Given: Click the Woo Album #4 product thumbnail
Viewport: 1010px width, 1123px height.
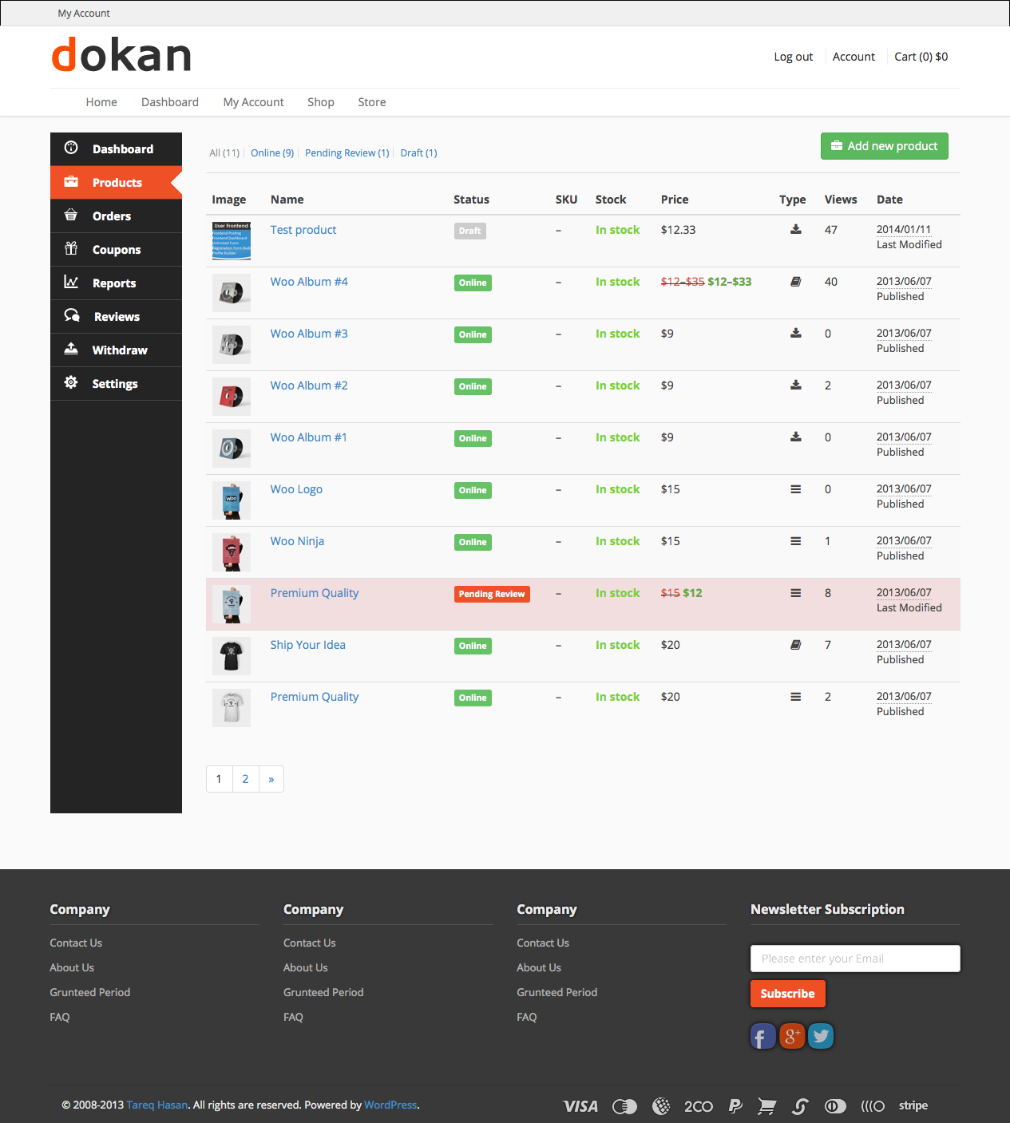Looking at the screenshot, I should point(232,293).
